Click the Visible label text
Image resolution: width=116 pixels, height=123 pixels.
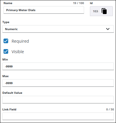[18, 52]
